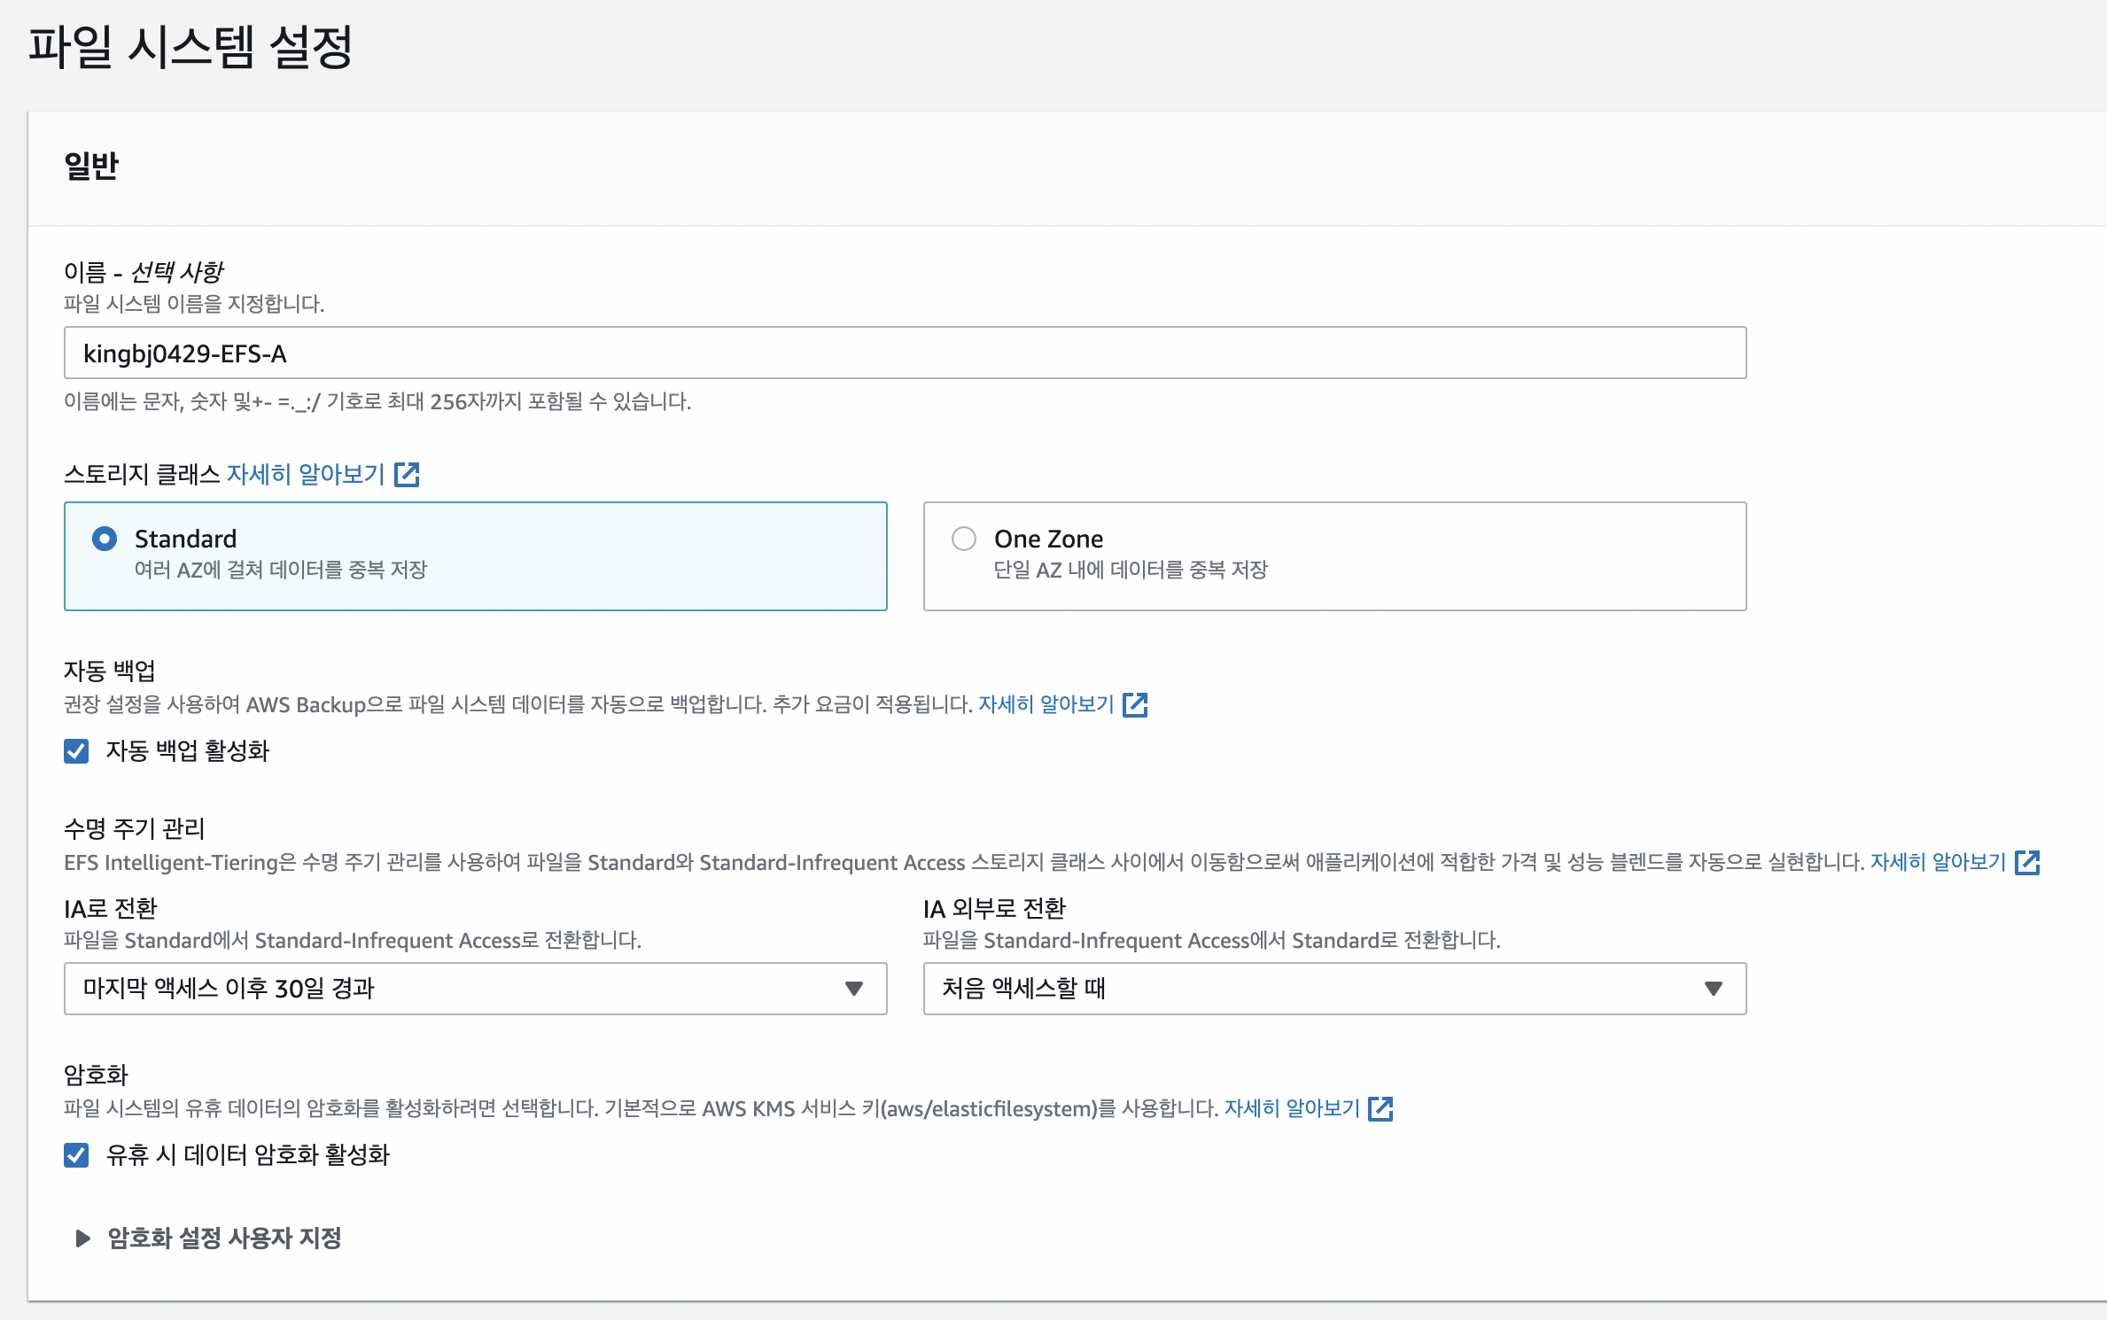Screen dimensions: 2107x1320
Task: Click external link icon in 수명 주기 관리 description
Action: (2027, 863)
